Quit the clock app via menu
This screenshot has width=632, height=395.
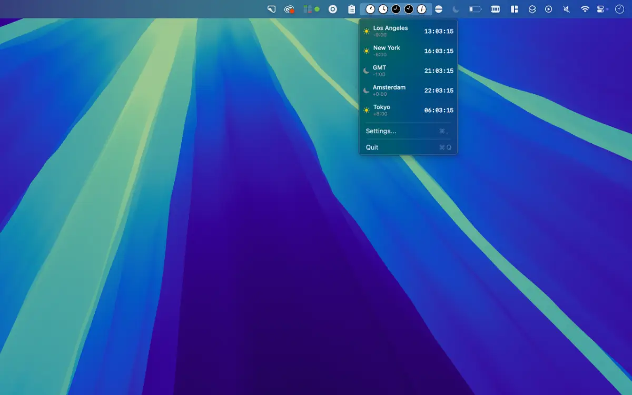(372, 147)
